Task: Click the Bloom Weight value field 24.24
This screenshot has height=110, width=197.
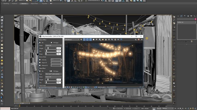Action: (59, 48)
